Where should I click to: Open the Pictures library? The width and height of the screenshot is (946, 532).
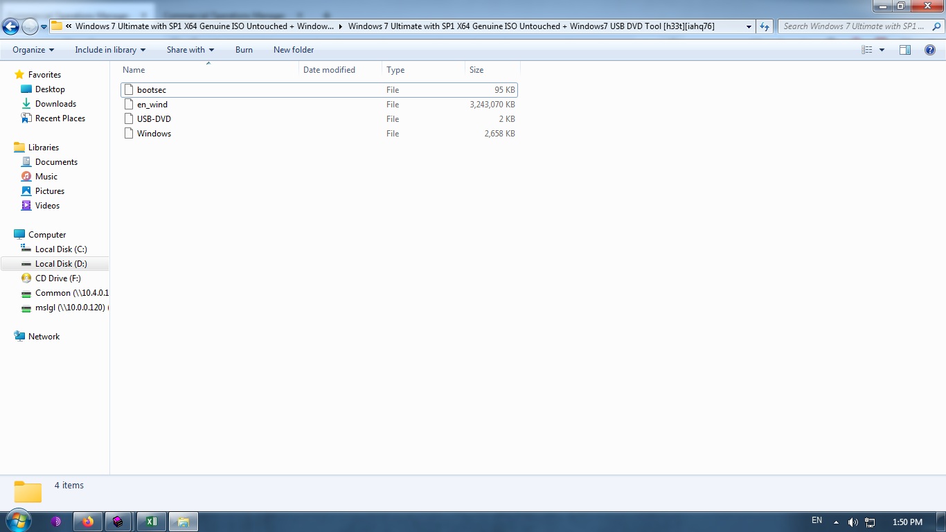coord(50,191)
